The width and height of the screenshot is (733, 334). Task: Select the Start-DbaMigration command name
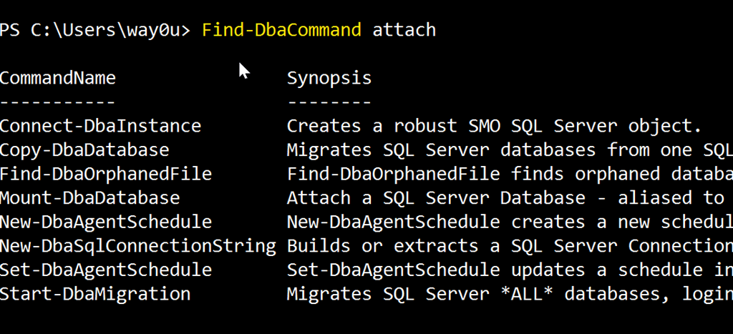pyautogui.click(x=95, y=294)
